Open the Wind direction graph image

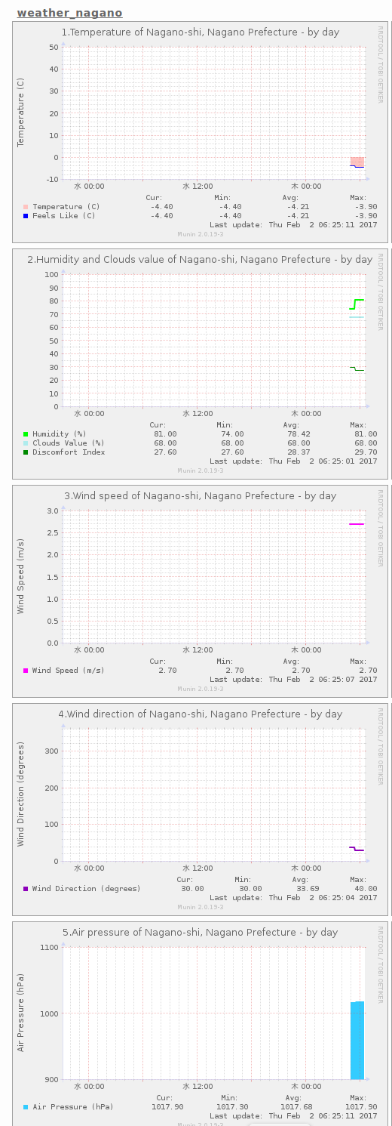(x=200, y=810)
